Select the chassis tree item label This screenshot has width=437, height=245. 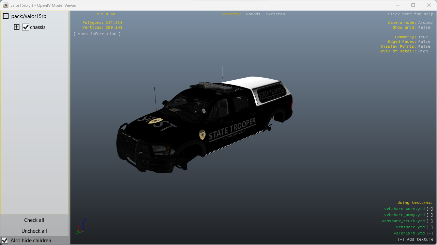[37, 27]
